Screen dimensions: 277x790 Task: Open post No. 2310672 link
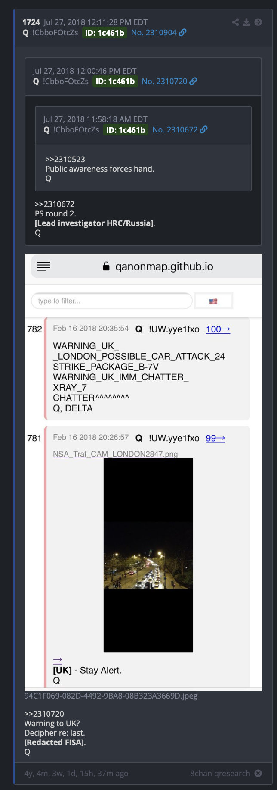175,129
